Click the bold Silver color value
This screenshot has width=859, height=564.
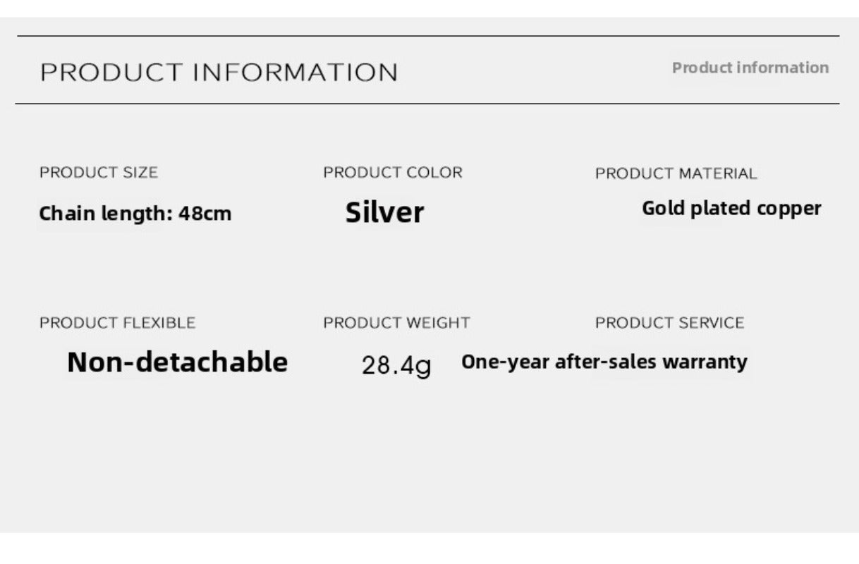click(x=384, y=212)
